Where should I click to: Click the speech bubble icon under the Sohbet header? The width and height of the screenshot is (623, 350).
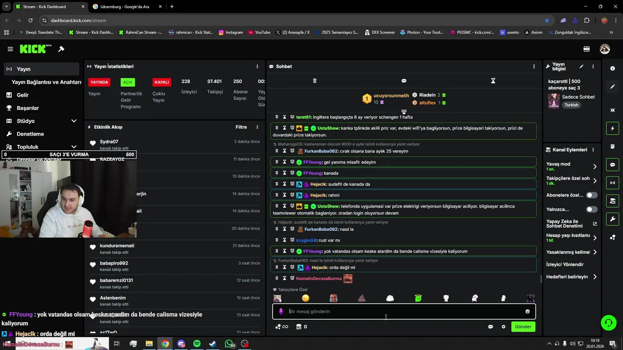[x=404, y=81]
